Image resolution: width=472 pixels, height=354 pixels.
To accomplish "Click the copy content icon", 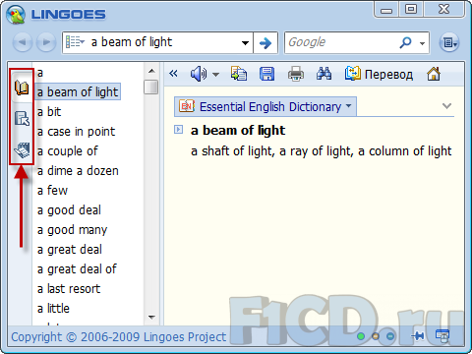I will tap(239, 74).
